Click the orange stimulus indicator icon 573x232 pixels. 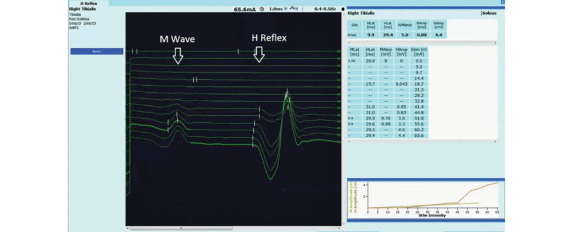261,9
